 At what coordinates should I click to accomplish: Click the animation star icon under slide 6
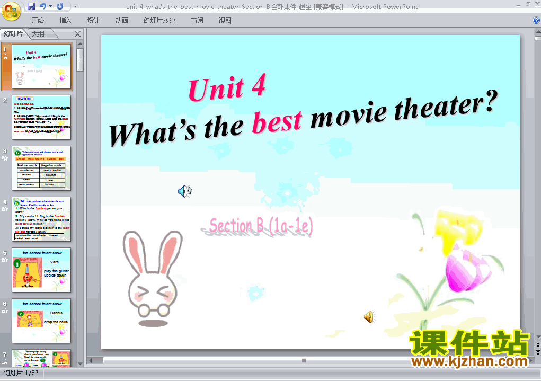coord(5,311)
